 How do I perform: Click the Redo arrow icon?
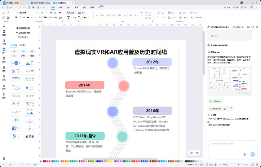(24, 8)
